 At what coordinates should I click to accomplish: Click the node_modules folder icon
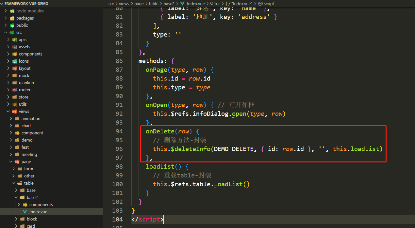point(12,11)
